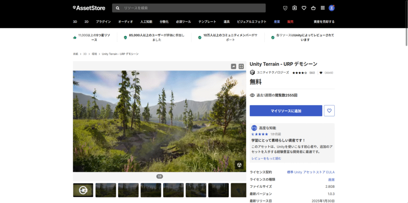Open the blue 産業 menu item

point(277,22)
